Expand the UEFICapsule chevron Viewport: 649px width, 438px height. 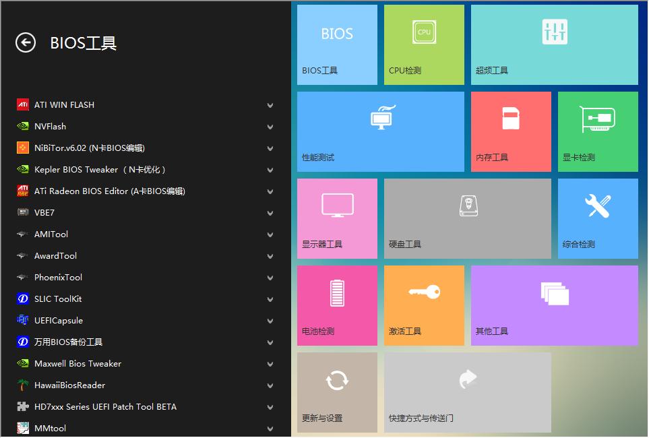tap(270, 321)
